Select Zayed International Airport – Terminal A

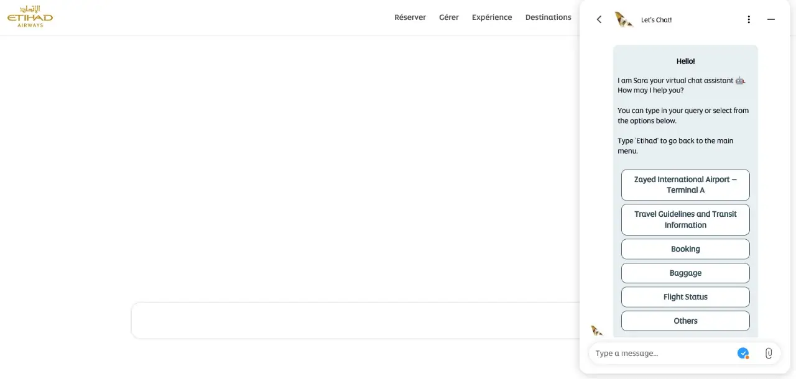685,185
